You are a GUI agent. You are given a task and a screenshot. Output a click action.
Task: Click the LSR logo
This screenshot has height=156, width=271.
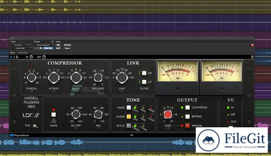(27, 115)
